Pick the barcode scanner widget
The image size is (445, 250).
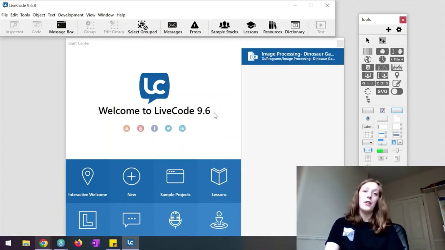coord(368,51)
